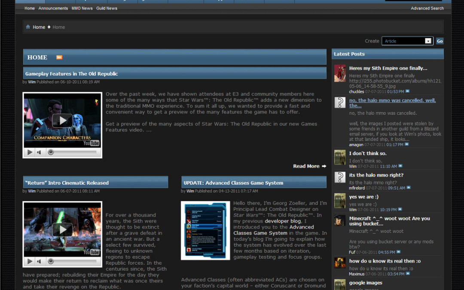Open the Create Article dropdown
Image resolution: width=464 pixels, height=290 pixels.
click(407, 41)
